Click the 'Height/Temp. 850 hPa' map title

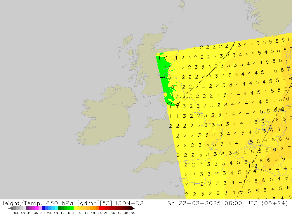click(37, 203)
